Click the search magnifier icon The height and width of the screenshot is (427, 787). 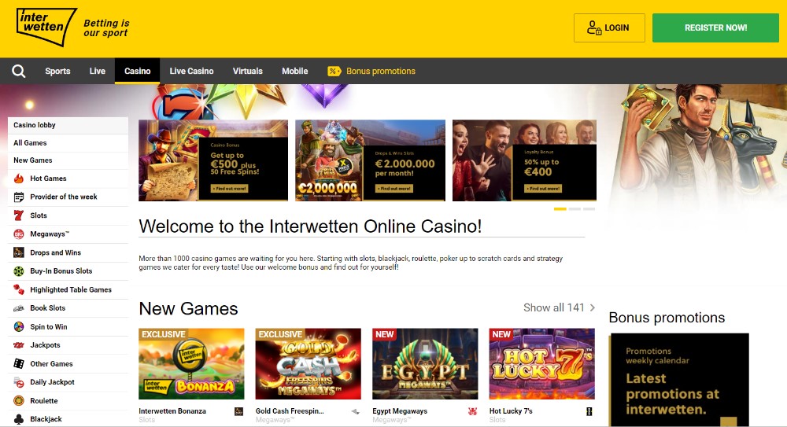(x=19, y=72)
